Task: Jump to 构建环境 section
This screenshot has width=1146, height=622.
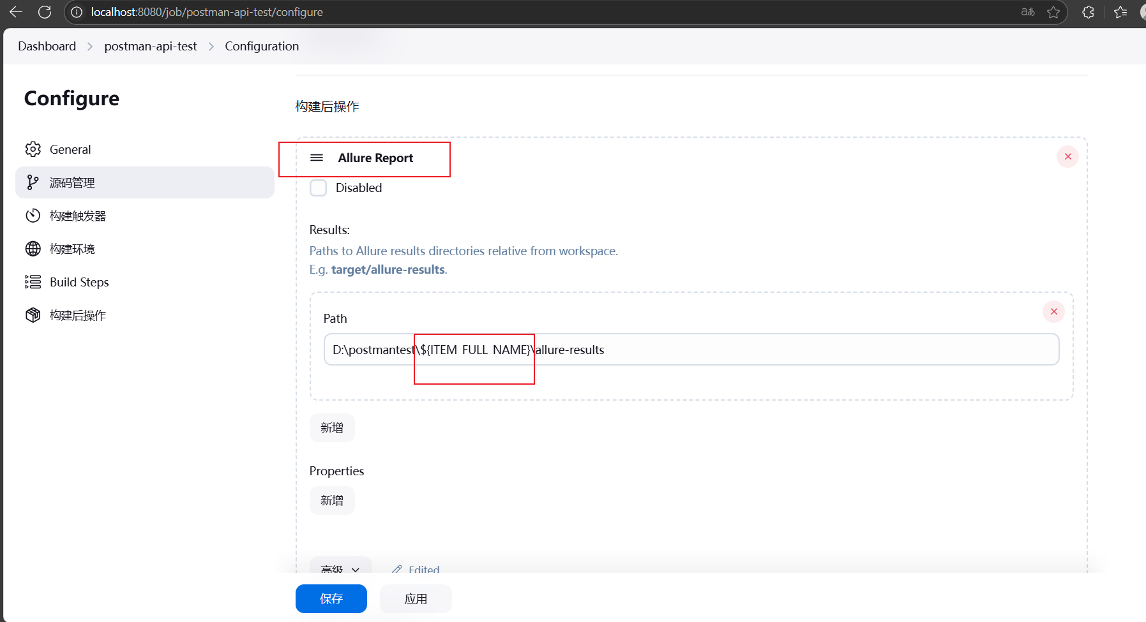Action: pyautogui.click(x=145, y=249)
